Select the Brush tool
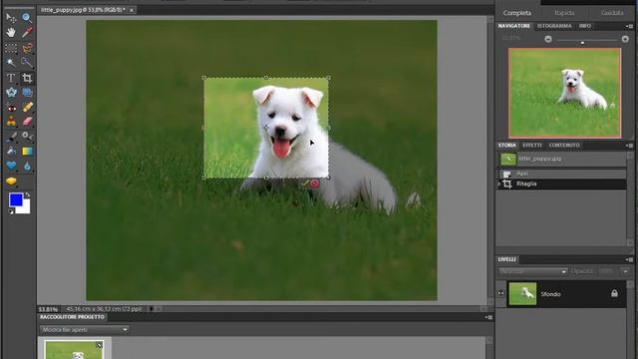The image size is (638, 359). click(11, 137)
